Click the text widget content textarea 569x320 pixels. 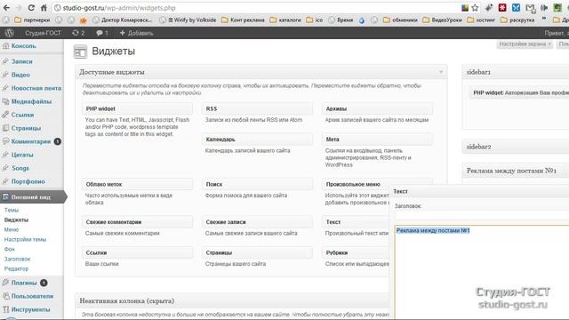point(482,272)
